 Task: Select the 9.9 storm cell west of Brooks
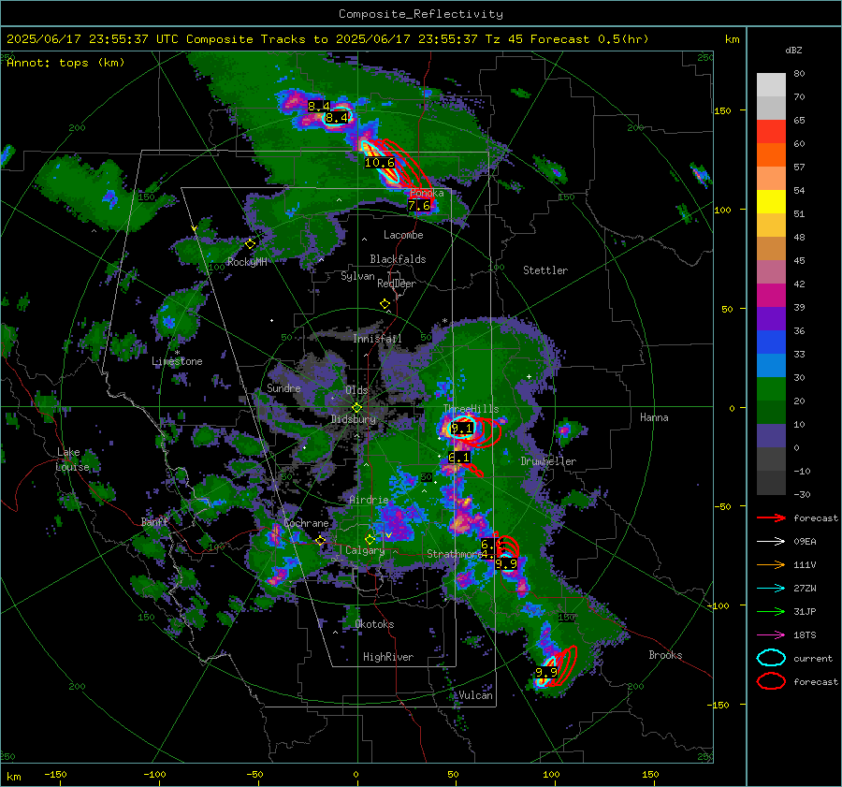pos(546,673)
